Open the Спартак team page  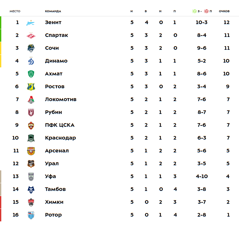point(56,35)
